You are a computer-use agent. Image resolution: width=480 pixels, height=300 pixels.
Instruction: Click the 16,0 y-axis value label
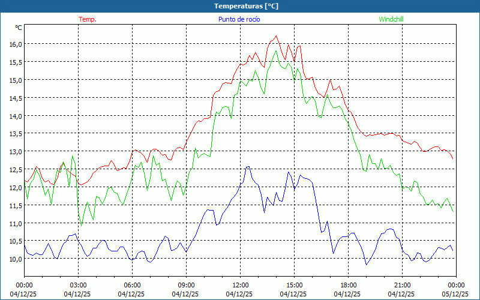point(15,44)
